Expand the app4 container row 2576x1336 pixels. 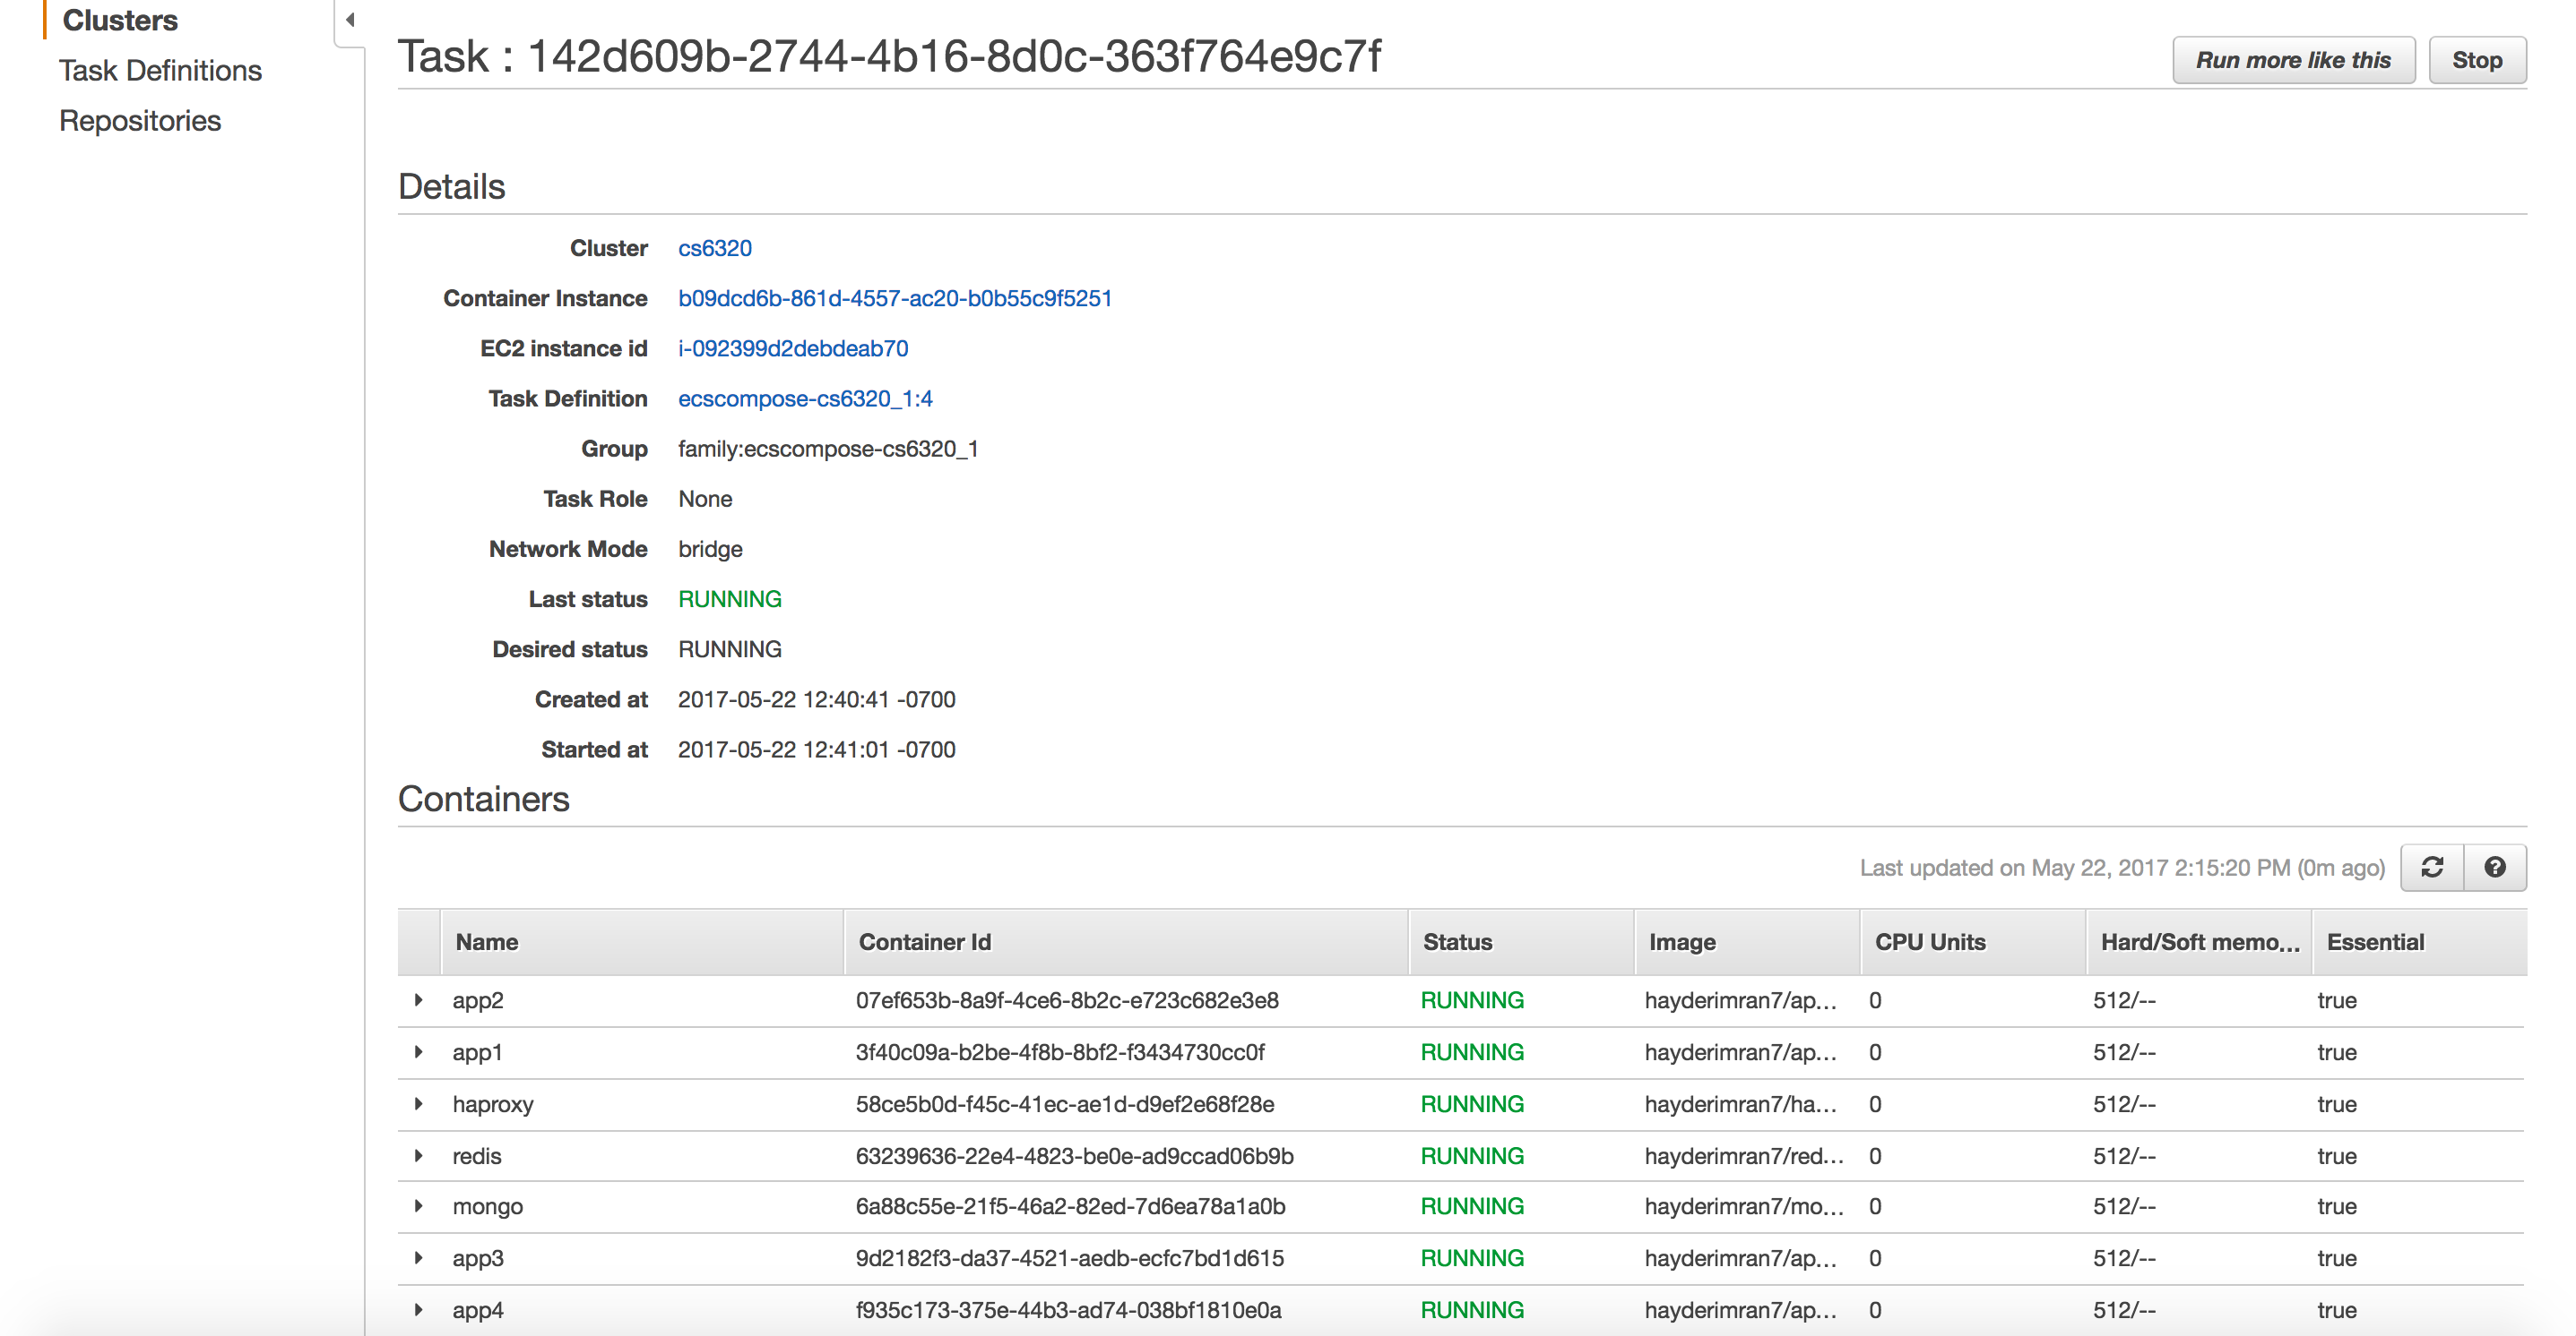click(x=419, y=1309)
